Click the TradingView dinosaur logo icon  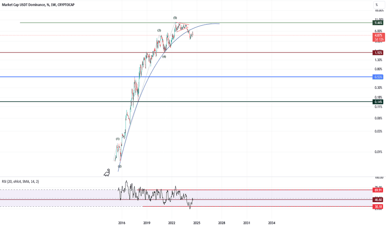pyautogui.click(x=107, y=173)
